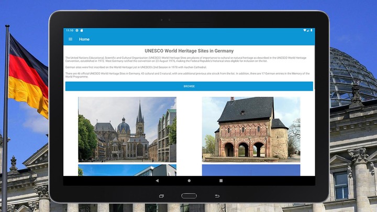The image size is (377, 212).
Task: Tap the battery indicator in status bar
Action: 310,30
